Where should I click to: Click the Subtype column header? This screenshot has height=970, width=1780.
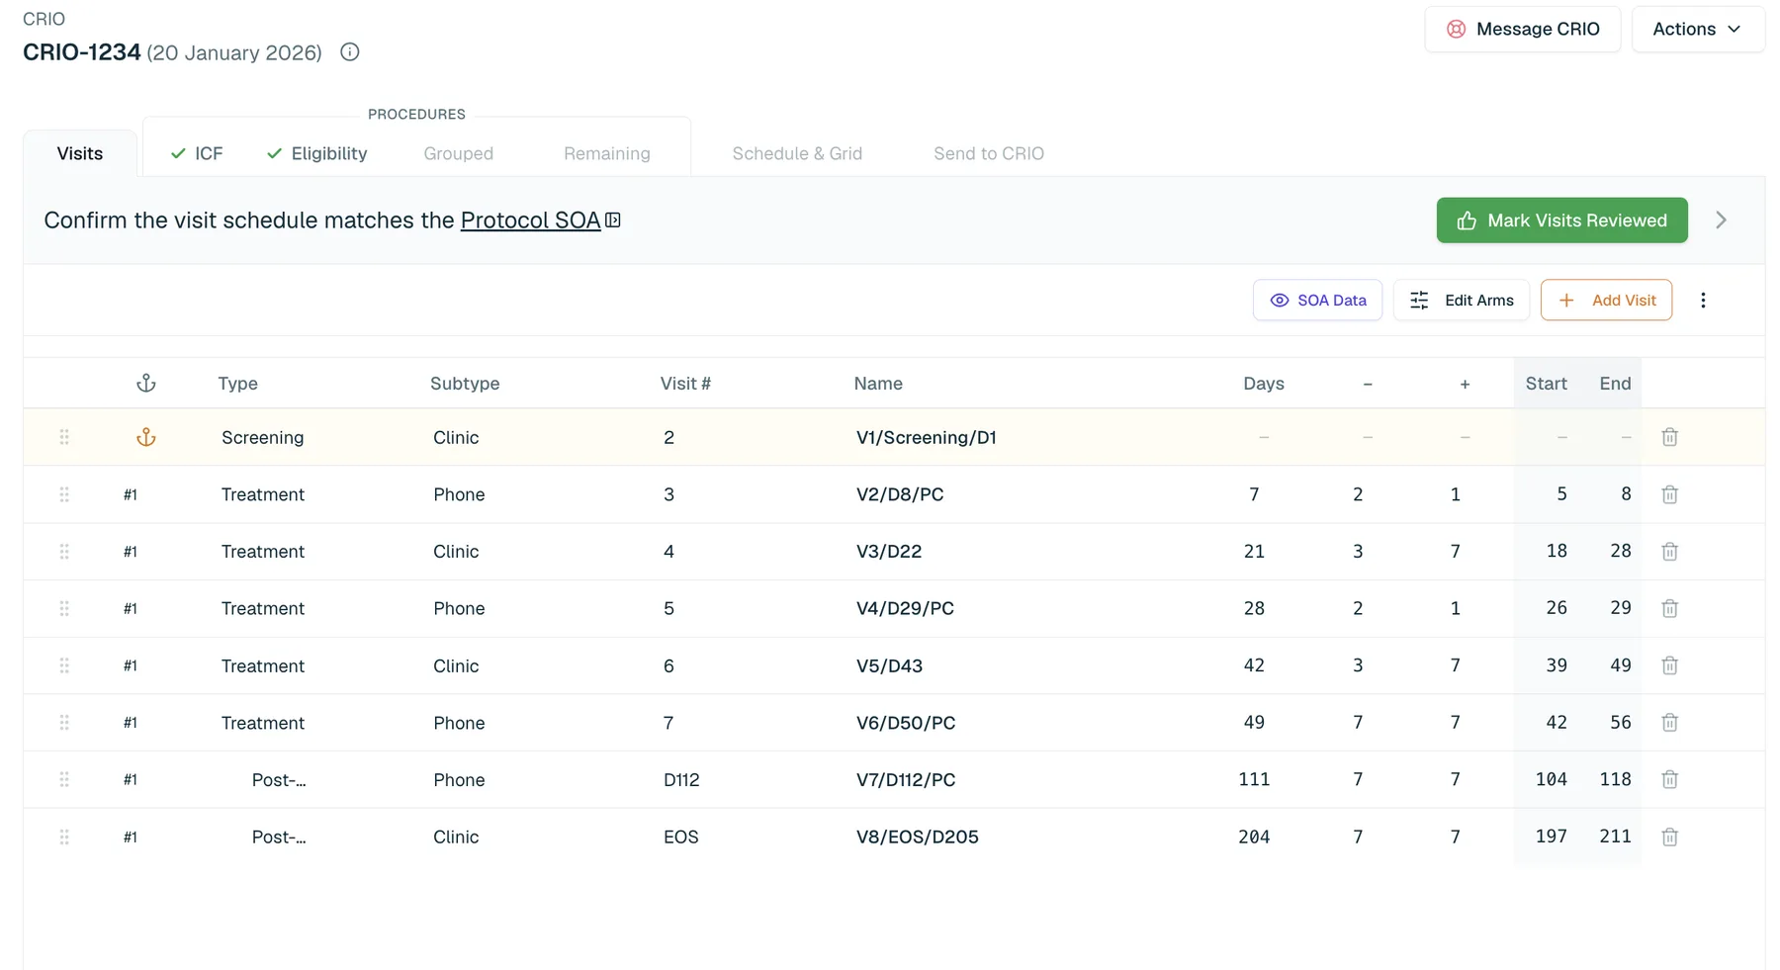tap(465, 384)
